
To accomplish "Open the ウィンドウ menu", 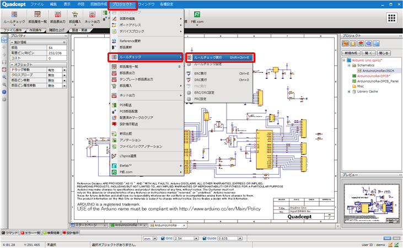I will tap(146, 4).
